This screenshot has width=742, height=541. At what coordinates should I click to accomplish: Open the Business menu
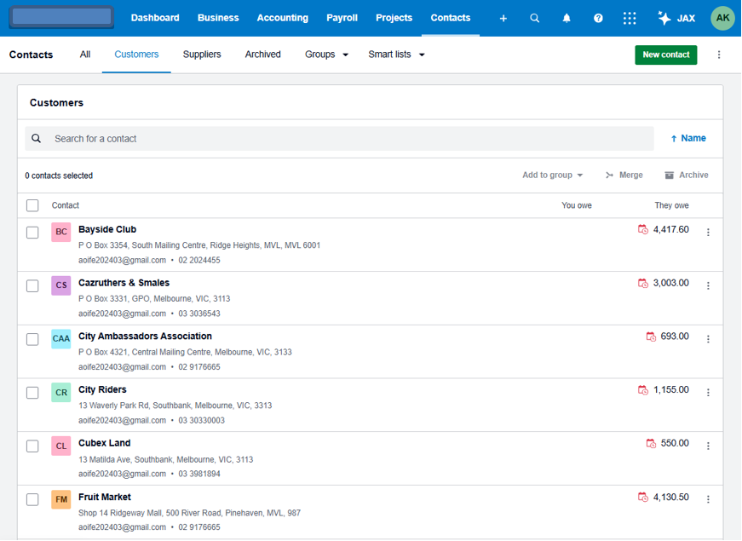click(x=218, y=18)
